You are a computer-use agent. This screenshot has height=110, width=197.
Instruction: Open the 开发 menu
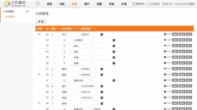tap(112, 4)
